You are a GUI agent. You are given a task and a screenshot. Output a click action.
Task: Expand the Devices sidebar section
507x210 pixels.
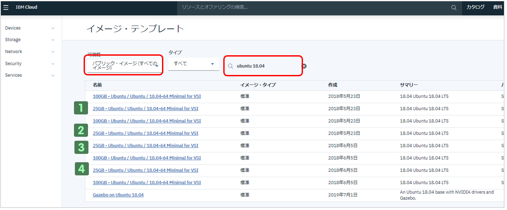click(30, 28)
